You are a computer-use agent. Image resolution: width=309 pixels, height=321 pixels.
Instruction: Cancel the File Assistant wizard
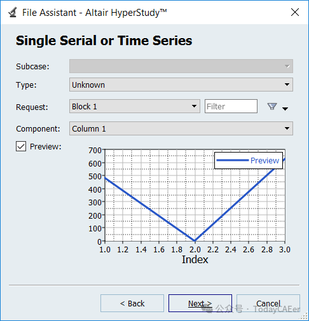tap(268, 303)
